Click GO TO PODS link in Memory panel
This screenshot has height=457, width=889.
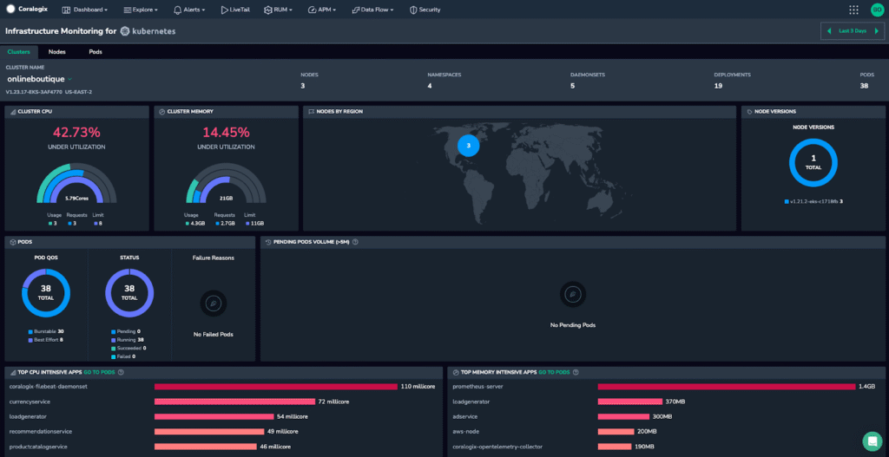554,372
